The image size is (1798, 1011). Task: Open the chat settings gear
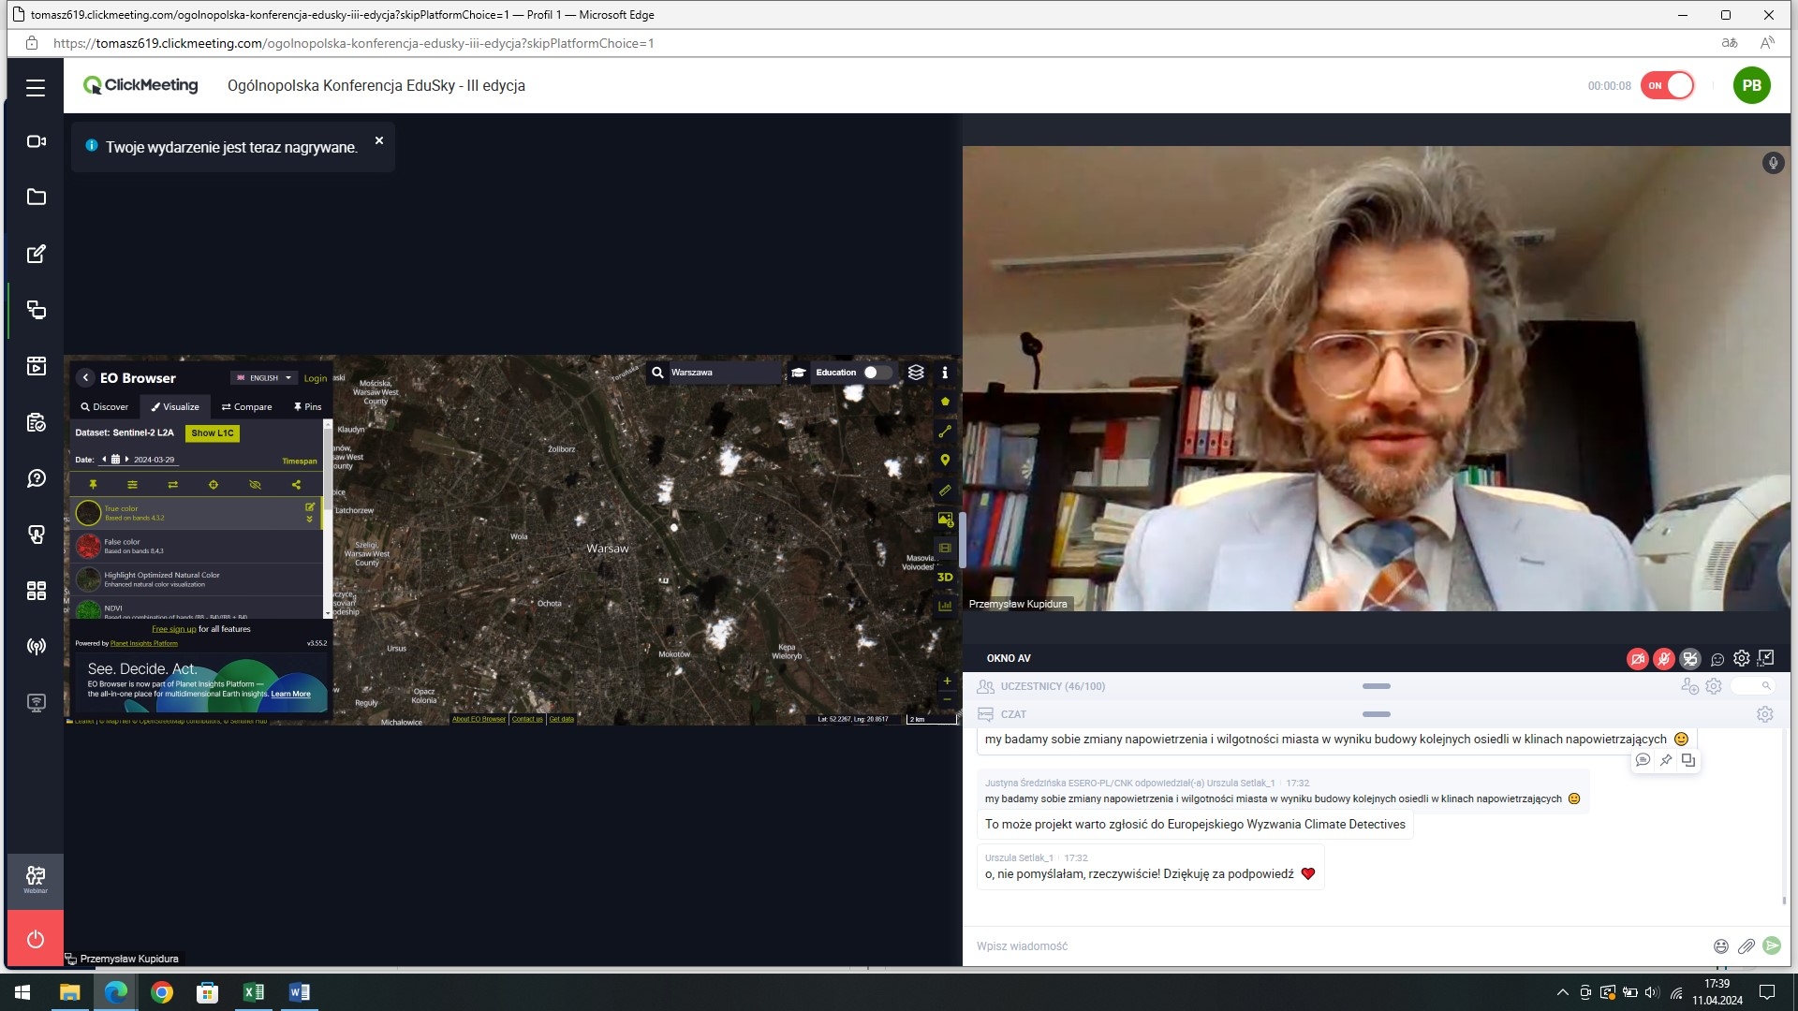(1764, 714)
